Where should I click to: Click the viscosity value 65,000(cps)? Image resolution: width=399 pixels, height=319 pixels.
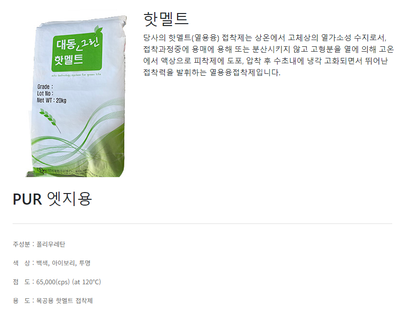pos(53,282)
